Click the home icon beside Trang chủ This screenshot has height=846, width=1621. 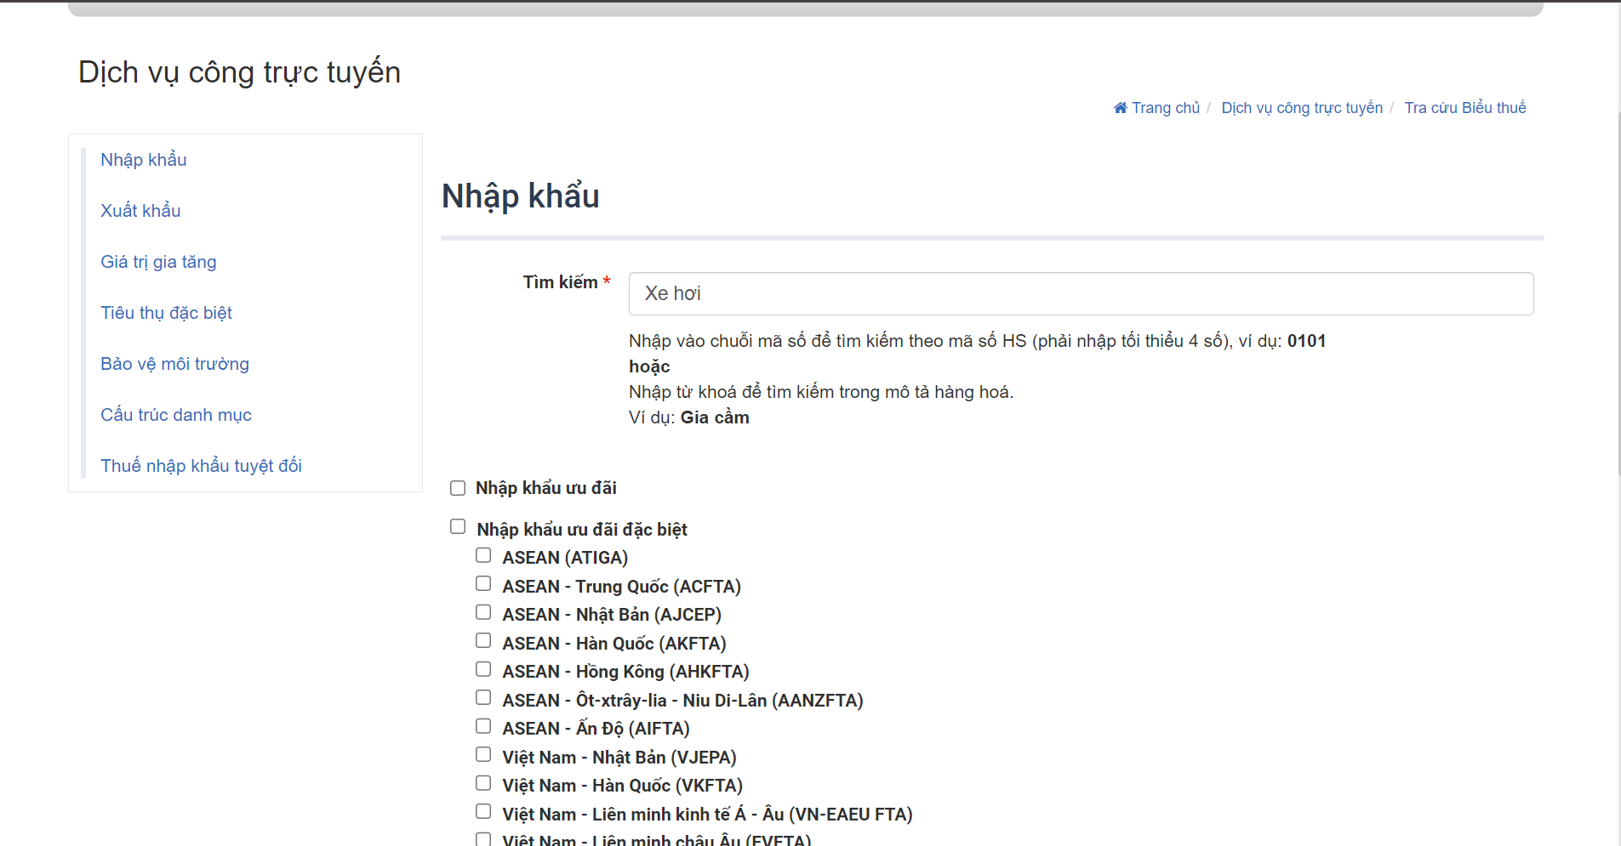point(1120,108)
